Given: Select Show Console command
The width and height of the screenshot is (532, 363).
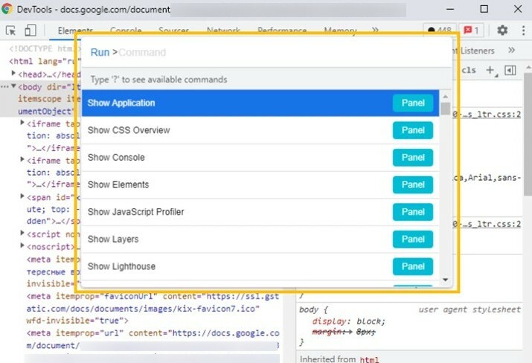Looking at the screenshot, I should (x=260, y=158).
